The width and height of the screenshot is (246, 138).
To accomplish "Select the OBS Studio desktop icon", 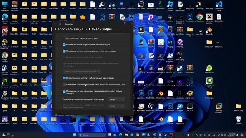I will coord(141,5).
